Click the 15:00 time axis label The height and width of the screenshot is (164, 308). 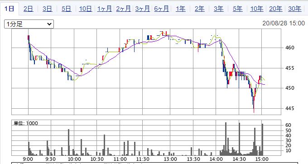point(262,159)
